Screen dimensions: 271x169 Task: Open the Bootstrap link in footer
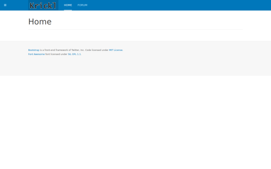point(34,50)
